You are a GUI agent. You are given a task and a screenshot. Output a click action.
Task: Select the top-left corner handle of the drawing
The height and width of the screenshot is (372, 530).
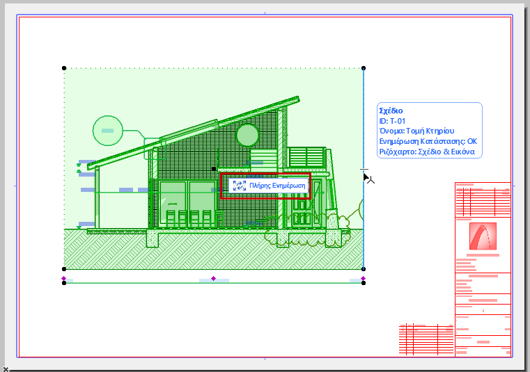(64, 68)
